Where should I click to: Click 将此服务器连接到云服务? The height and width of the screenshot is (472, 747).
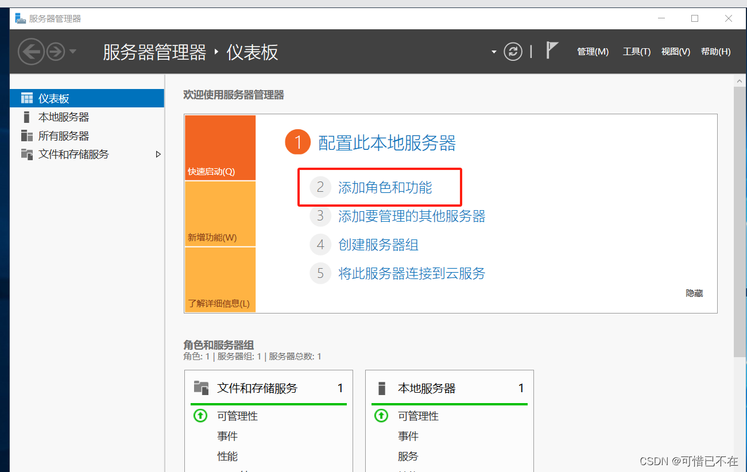(411, 273)
